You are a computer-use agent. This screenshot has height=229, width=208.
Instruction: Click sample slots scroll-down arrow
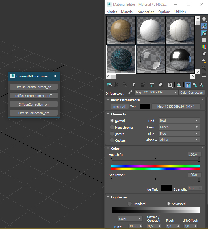(x=198, y=72)
